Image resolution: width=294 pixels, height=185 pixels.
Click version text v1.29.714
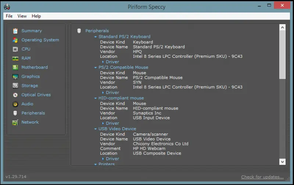click(x=16, y=177)
